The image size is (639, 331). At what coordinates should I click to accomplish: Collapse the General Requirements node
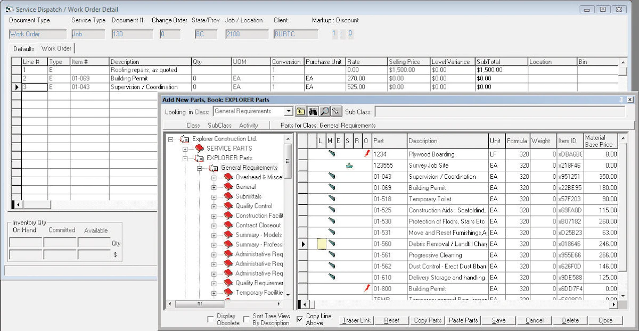tap(200, 168)
